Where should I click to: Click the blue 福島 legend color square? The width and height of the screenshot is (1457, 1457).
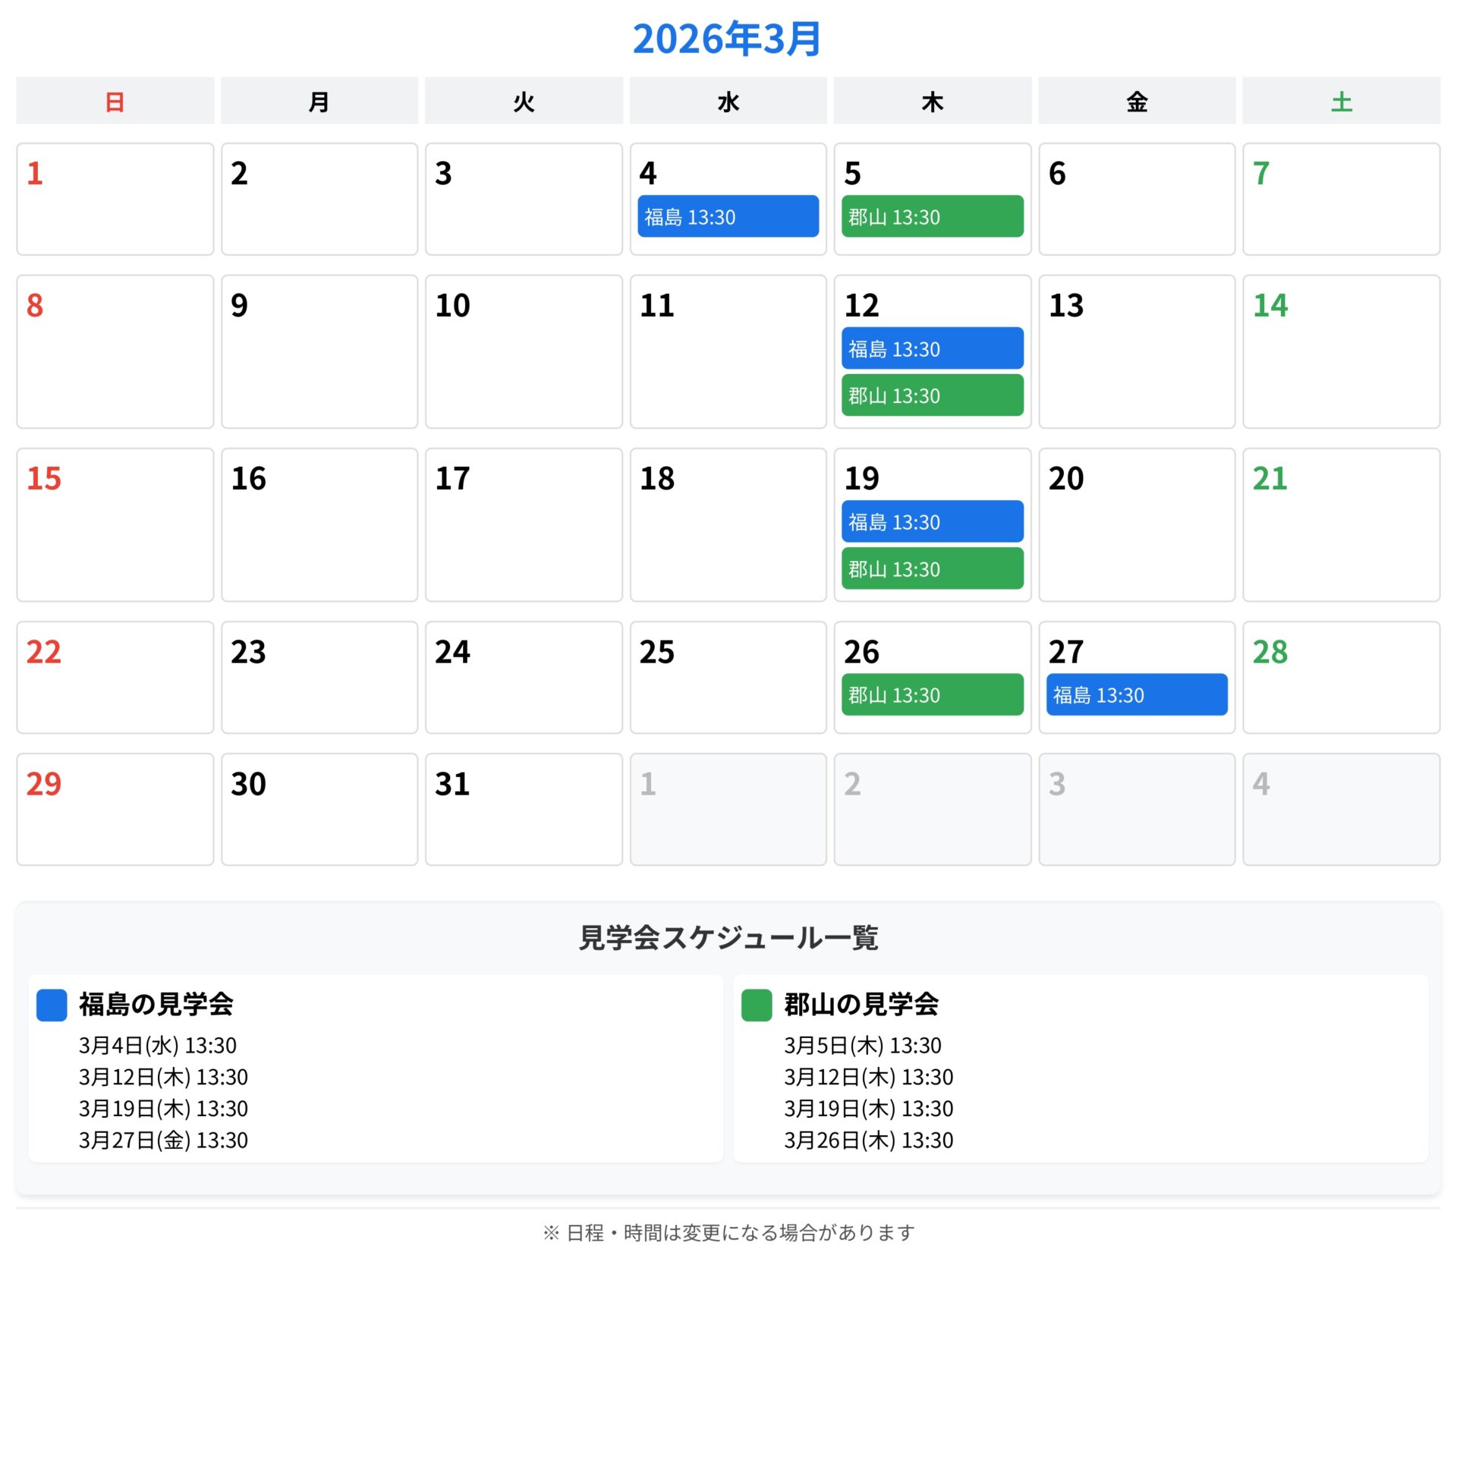52,1005
